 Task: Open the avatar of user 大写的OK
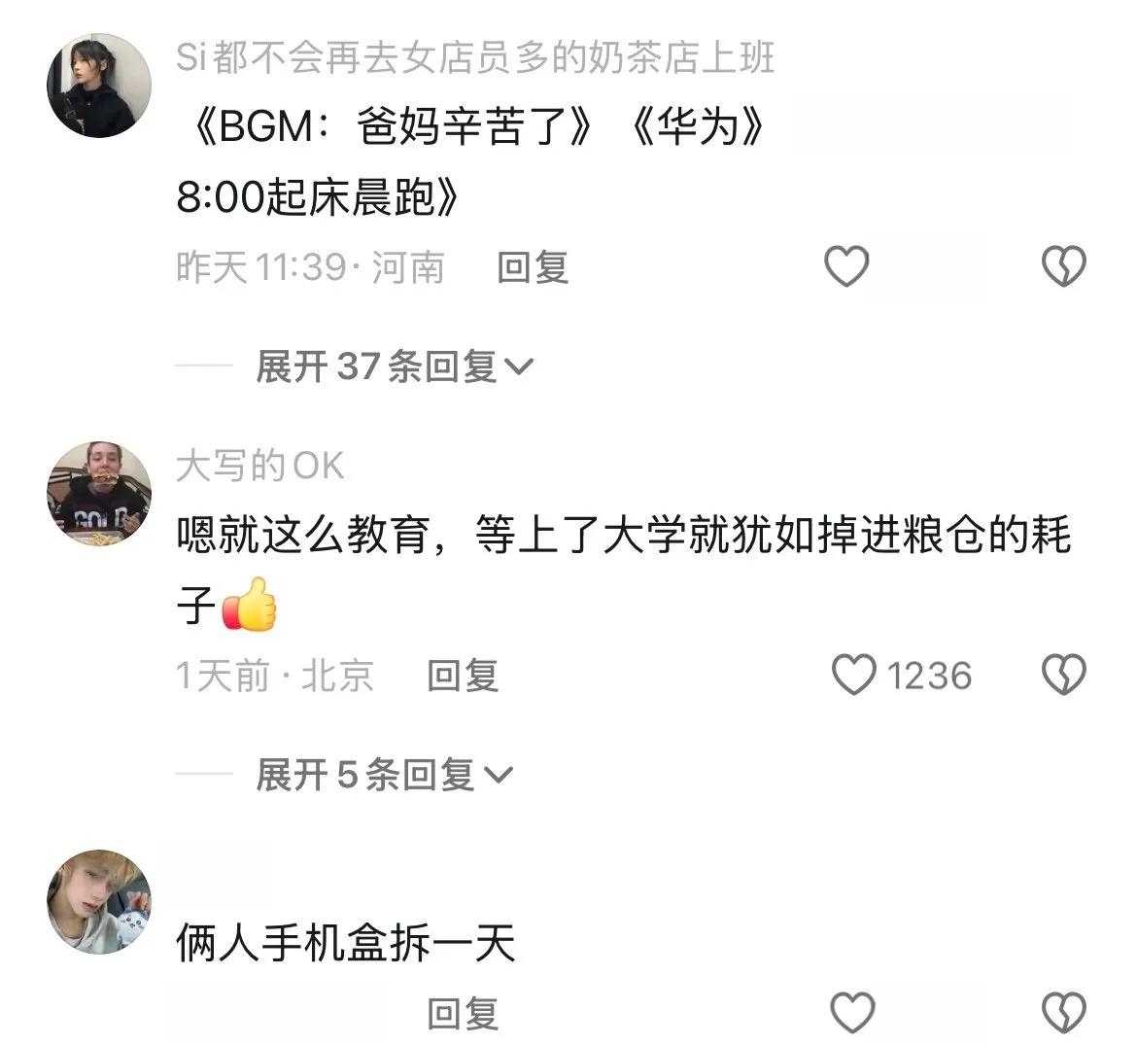[x=99, y=493]
